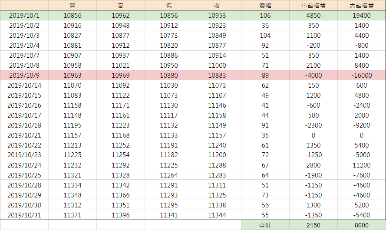Click the 8400 profit cell
The image size is (386, 230).
(362, 65)
